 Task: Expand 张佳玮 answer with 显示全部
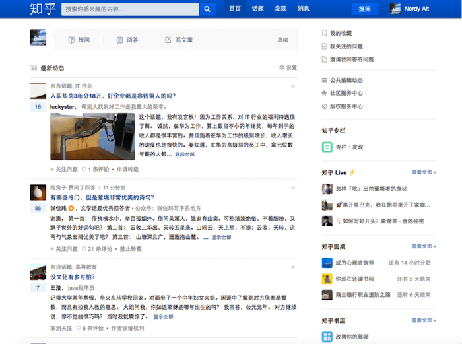pyautogui.click(x=221, y=237)
